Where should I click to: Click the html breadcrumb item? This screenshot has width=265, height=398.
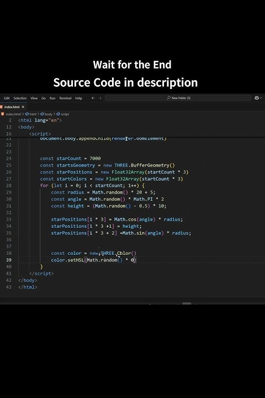tap(33, 114)
